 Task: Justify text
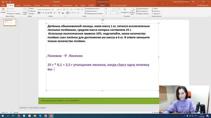(75, 13)
